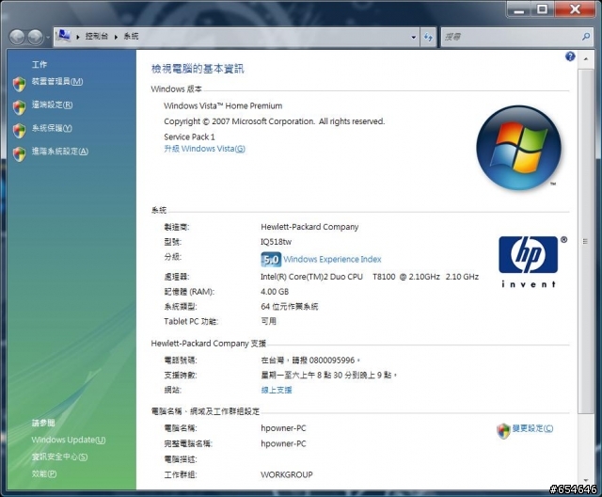Click the refresh button beside address bar

click(x=428, y=38)
